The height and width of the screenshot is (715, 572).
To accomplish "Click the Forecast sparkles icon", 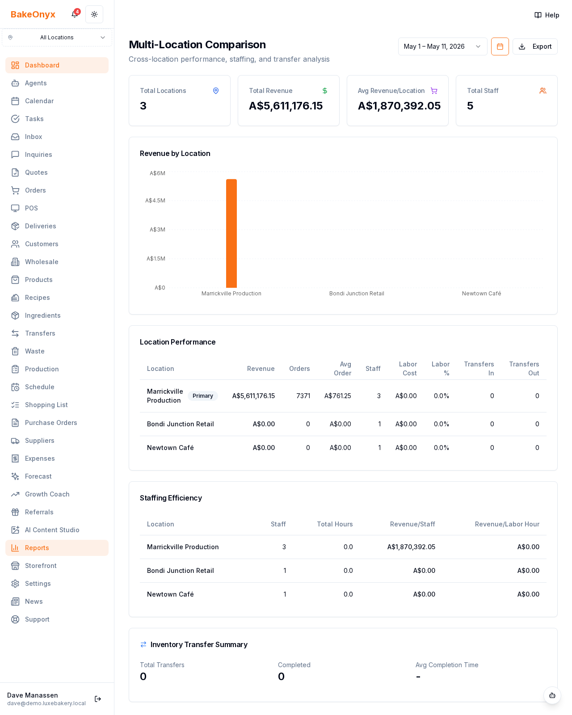I will [x=15, y=476].
